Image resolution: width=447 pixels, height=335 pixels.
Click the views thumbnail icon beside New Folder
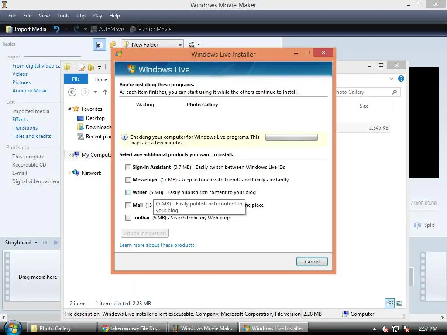pos(192,44)
